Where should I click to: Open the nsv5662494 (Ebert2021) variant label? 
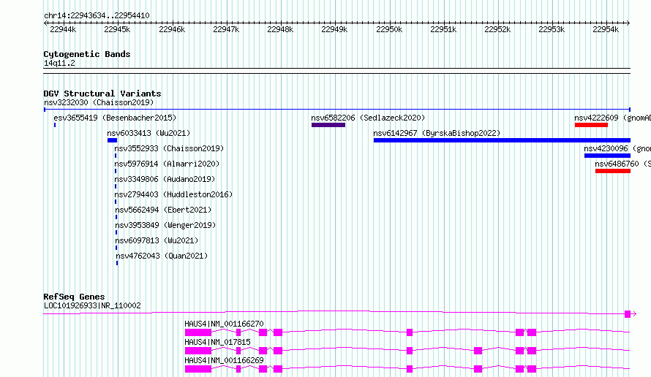(163, 210)
